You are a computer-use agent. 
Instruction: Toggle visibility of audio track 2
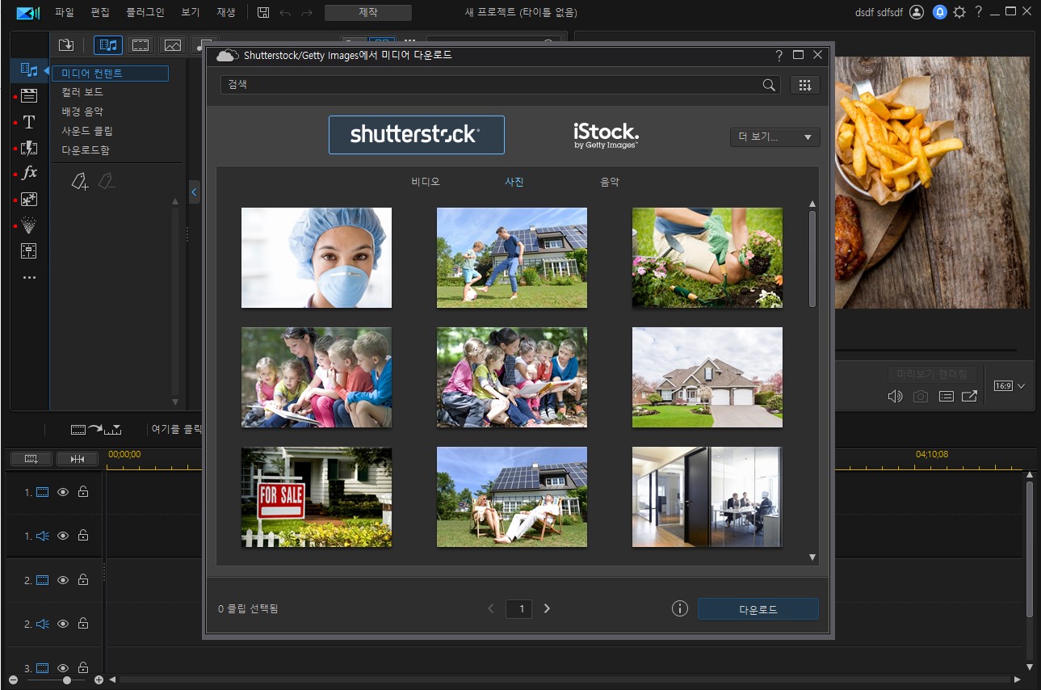pyautogui.click(x=63, y=624)
